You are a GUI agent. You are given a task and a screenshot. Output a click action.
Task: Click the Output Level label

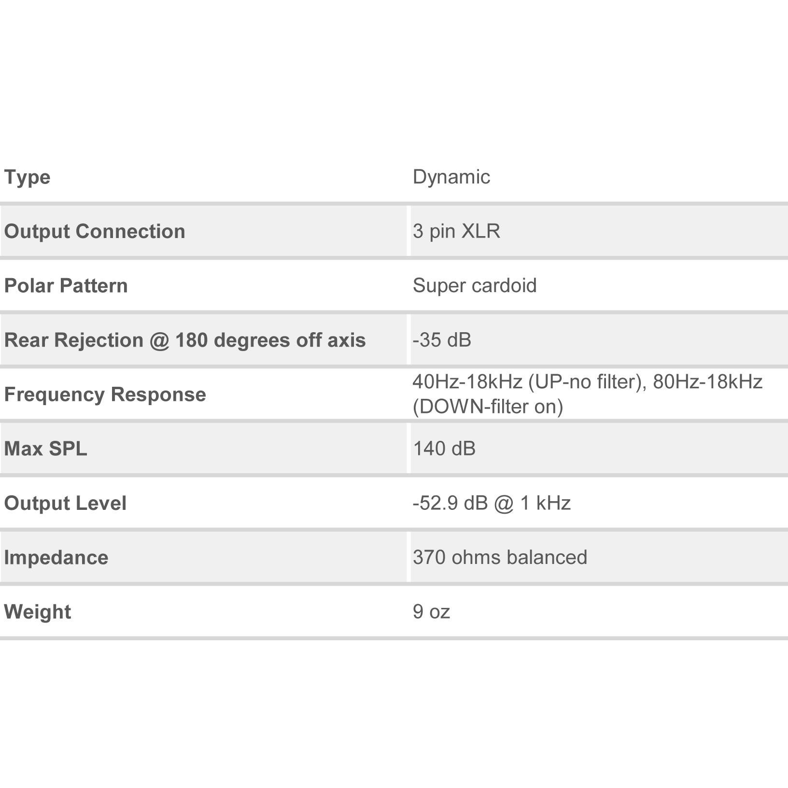tap(66, 504)
